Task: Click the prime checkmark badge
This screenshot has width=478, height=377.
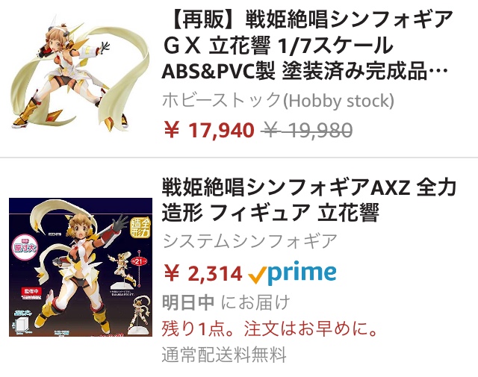Action: (257, 275)
